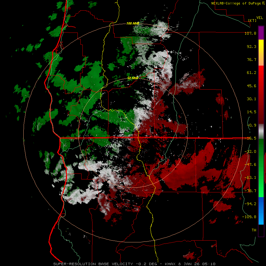Click the -94.2 scale value
The image size is (266, 266).
(x=250, y=204)
